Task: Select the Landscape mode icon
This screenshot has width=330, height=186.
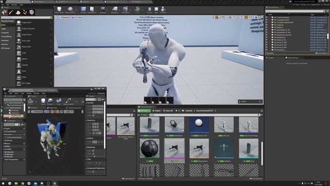Action: 18,12
